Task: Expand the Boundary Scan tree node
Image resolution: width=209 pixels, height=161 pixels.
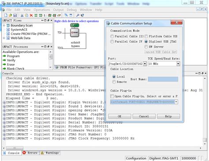Action: (x=4, y=26)
